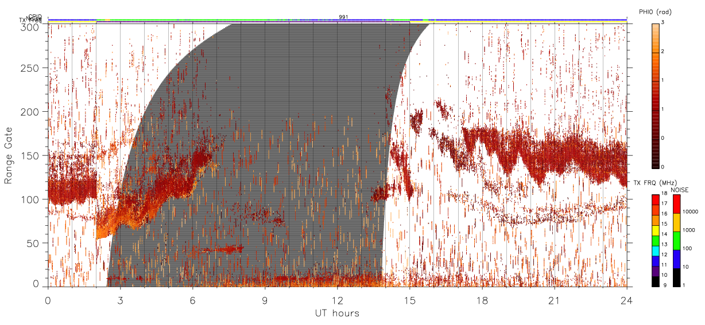Click the yellow segment of TX FRQ legend

(x=656, y=230)
